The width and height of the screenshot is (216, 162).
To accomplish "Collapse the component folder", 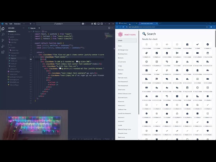I will click(10, 53).
